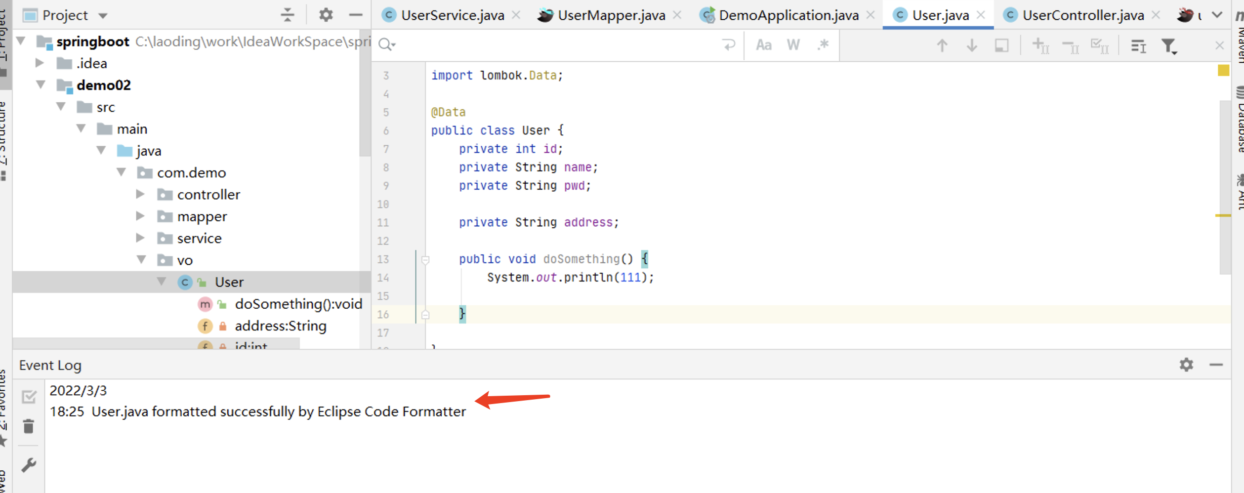Viewport: 1244px width, 493px height.
Task: Click yellow inspection status indicator
Action: 1223,70
